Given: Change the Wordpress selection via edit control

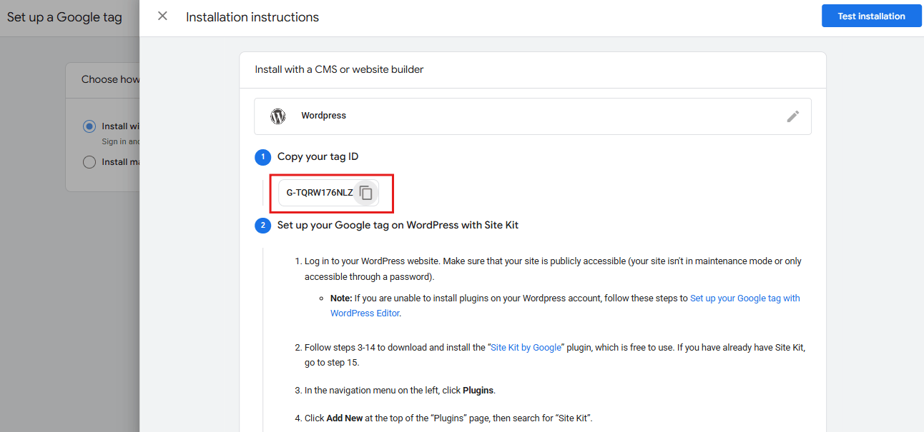Looking at the screenshot, I should [793, 117].
